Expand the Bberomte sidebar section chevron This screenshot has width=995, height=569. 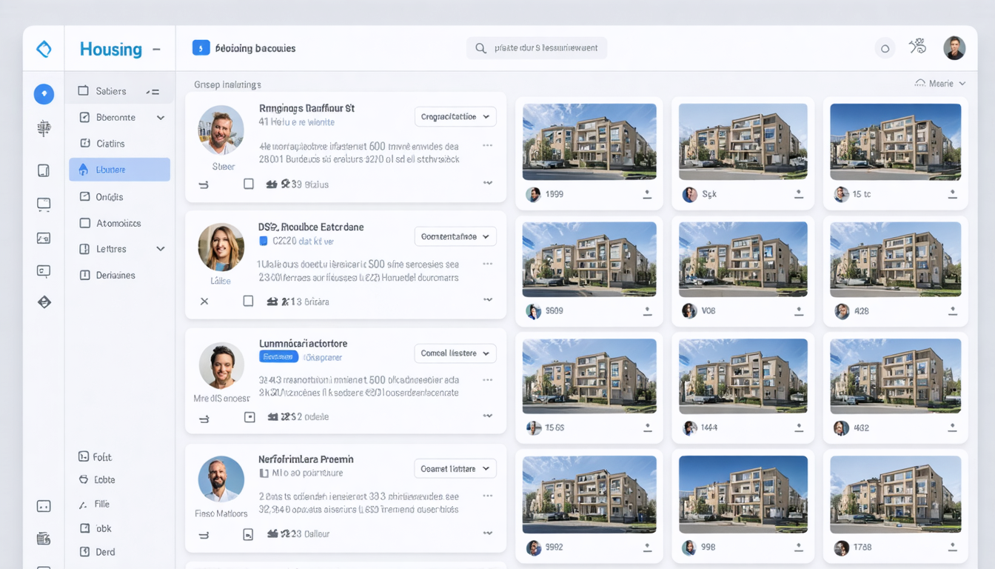(161, 118)
